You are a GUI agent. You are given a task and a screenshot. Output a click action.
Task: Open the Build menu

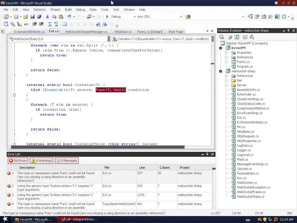tap(68, 10)
